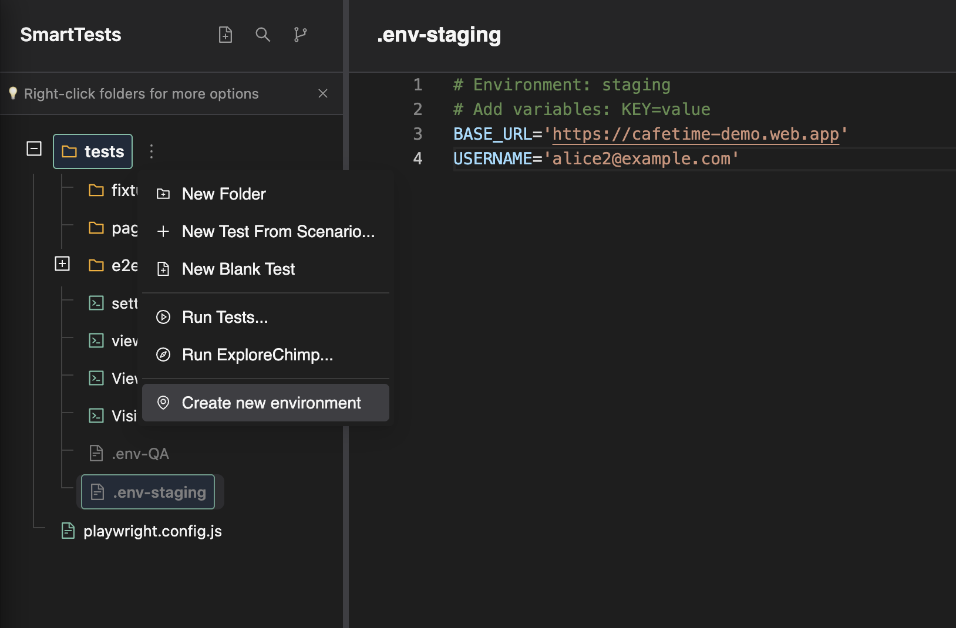Screen dimensions: 956x628
Task: Click the lightbulb icon in the tip banner
Action: coord(13,93)
